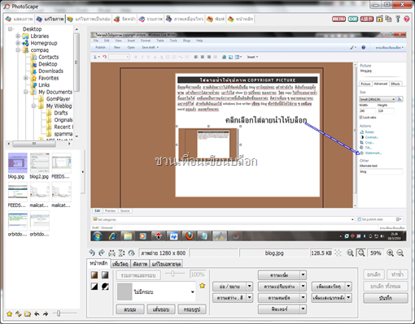415x324 pixels.
Task: Open แก้ไขเฉพาะจุด tools tab
Action: pos(166,264)
